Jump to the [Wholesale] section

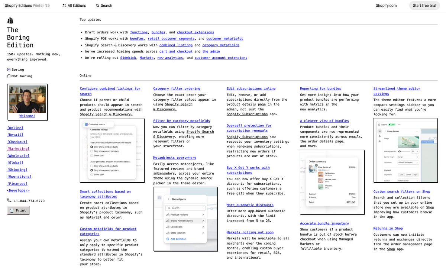pyautogui.click(x=18, y=156)
